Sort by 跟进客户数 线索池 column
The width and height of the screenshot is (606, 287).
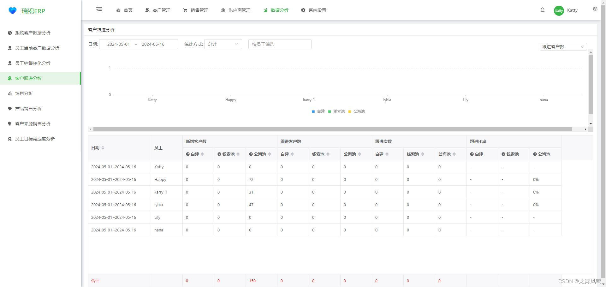click(x=328, y=154)
